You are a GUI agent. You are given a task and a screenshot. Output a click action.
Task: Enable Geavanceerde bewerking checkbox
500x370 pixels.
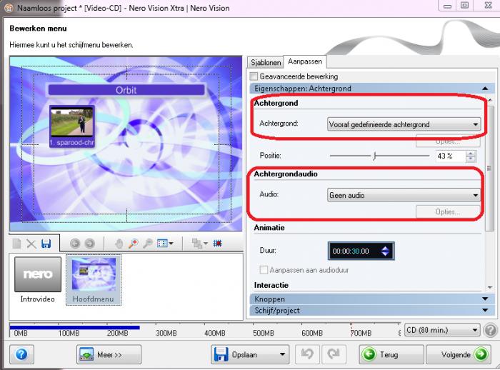click(x=254, y=76)
